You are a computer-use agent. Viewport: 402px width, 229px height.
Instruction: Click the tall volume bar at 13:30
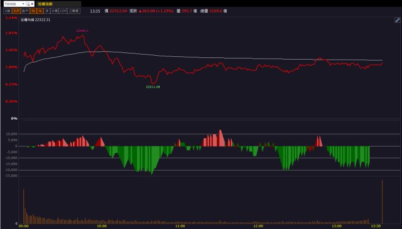point(382,201)
